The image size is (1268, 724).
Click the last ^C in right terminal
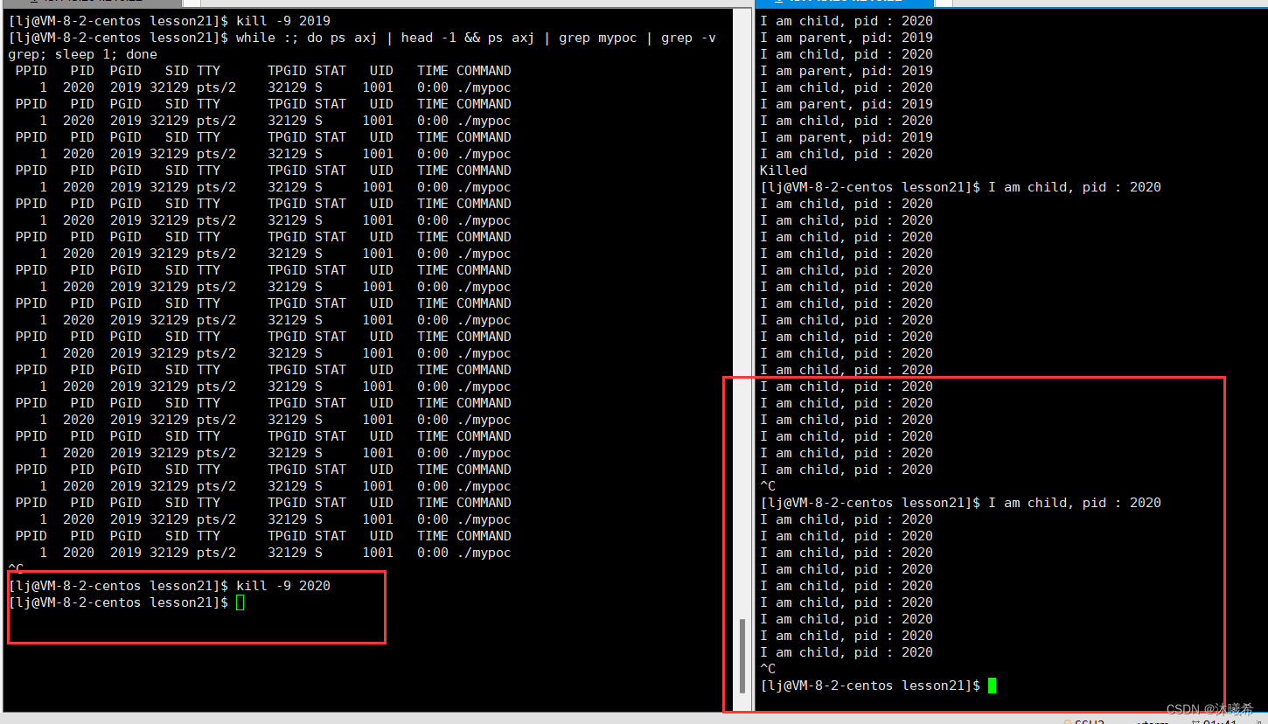tap(768, 669)
